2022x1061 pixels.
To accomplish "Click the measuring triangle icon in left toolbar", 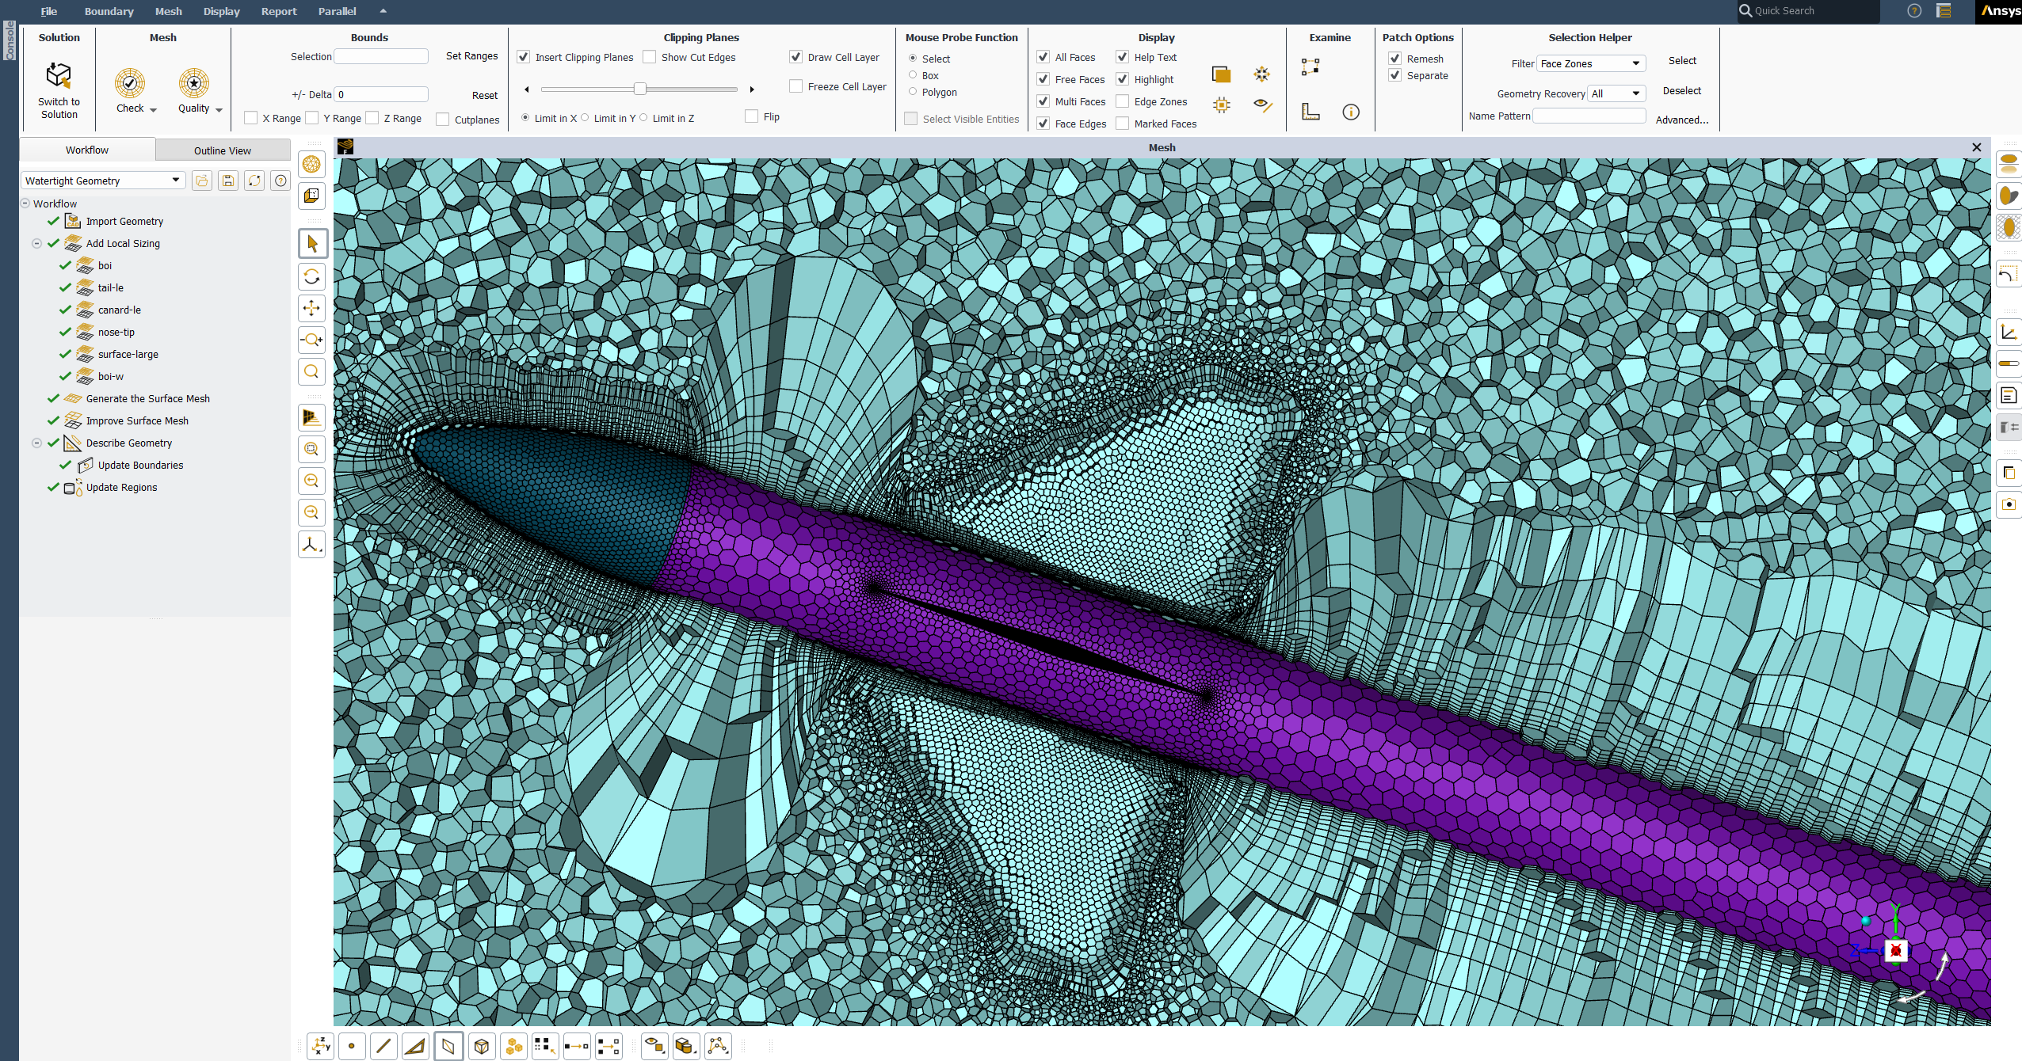I will tap(312, 417).
